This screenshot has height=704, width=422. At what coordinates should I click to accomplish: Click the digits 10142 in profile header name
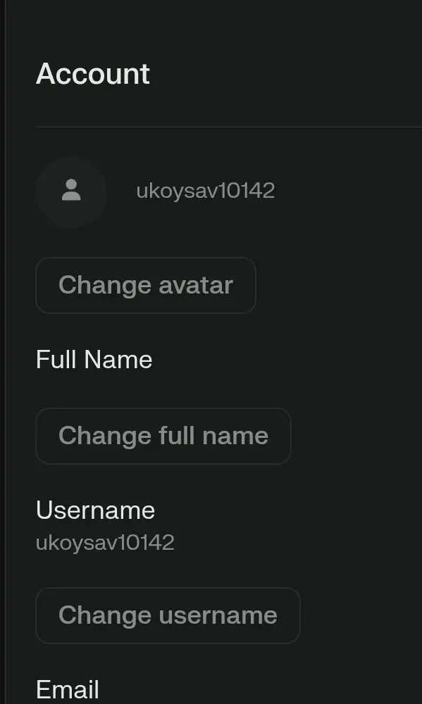coord(247,191)
